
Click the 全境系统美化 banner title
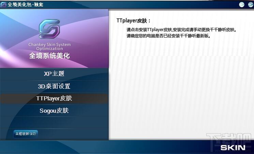click(x=49, y=56)
